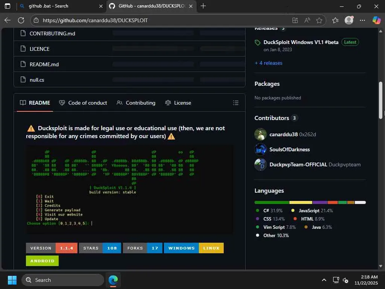Image resolution: width=385 pixels, height=289 pixels.
Task: Click the yellow LINUX badge
Action: 211,248
